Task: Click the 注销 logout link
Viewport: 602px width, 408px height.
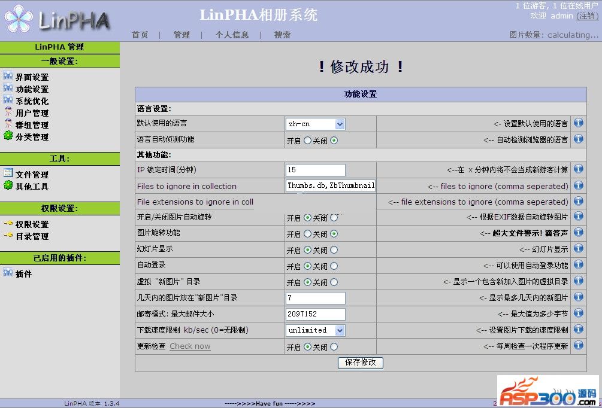Action: (x=587, y=16)
